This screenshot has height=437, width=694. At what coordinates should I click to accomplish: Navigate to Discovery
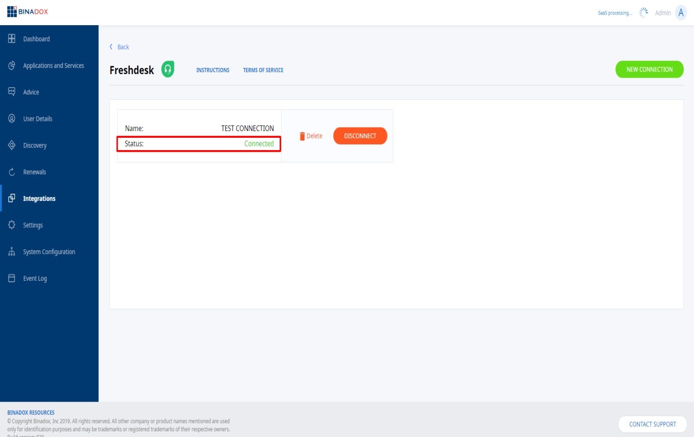tap(35, 145)
